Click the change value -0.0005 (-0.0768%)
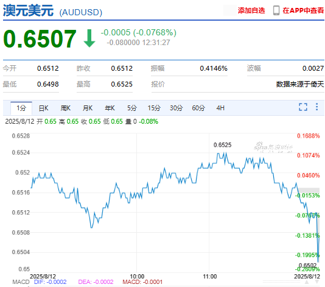This screenshot has height=287, width=325. [x=138, y=32]
